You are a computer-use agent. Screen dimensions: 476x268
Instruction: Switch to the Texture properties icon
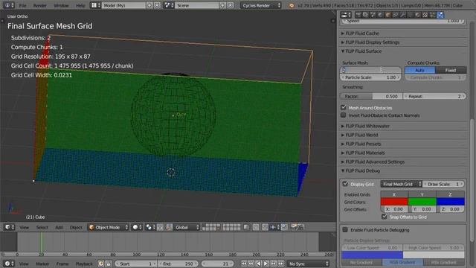pyautogui.click(x=425, y=15)
